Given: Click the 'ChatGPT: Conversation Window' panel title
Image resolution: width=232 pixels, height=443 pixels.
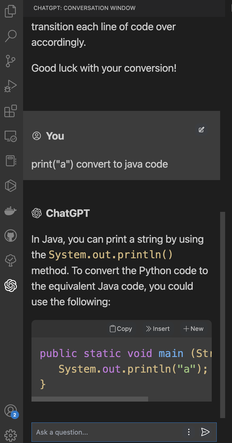Looking at the screenshot, I should coord(85,8).
